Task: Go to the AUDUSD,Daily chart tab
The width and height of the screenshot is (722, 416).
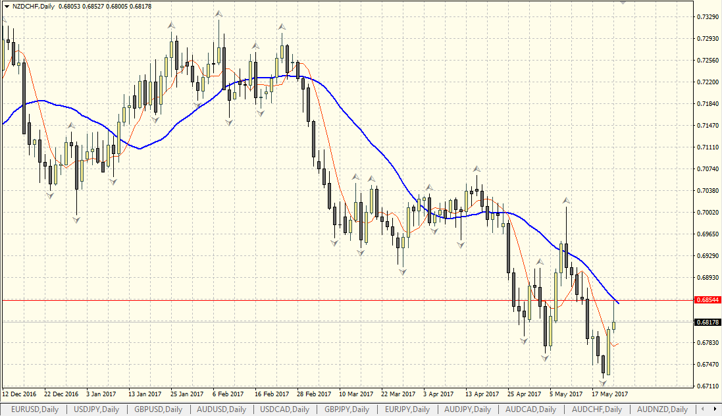Action: click(222, 409)
